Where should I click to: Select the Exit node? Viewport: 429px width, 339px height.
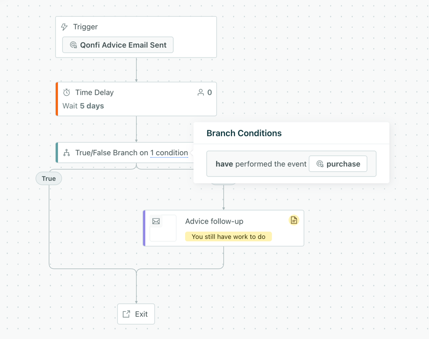(x=136, y=314)
